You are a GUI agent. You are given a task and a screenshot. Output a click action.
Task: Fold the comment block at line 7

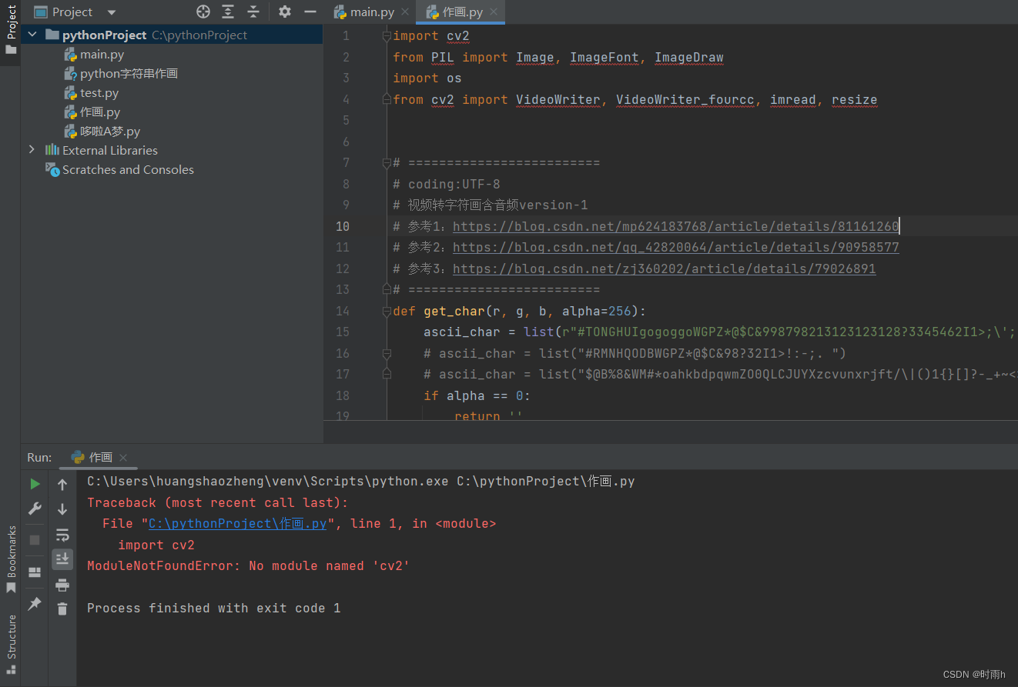point(387,162)
